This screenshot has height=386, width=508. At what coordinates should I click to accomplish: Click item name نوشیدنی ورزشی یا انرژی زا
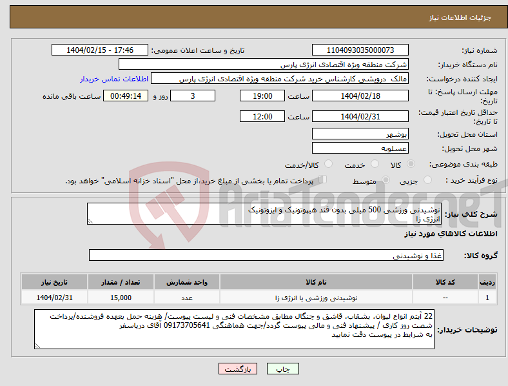pyautogui.click(x=316, y=298)
